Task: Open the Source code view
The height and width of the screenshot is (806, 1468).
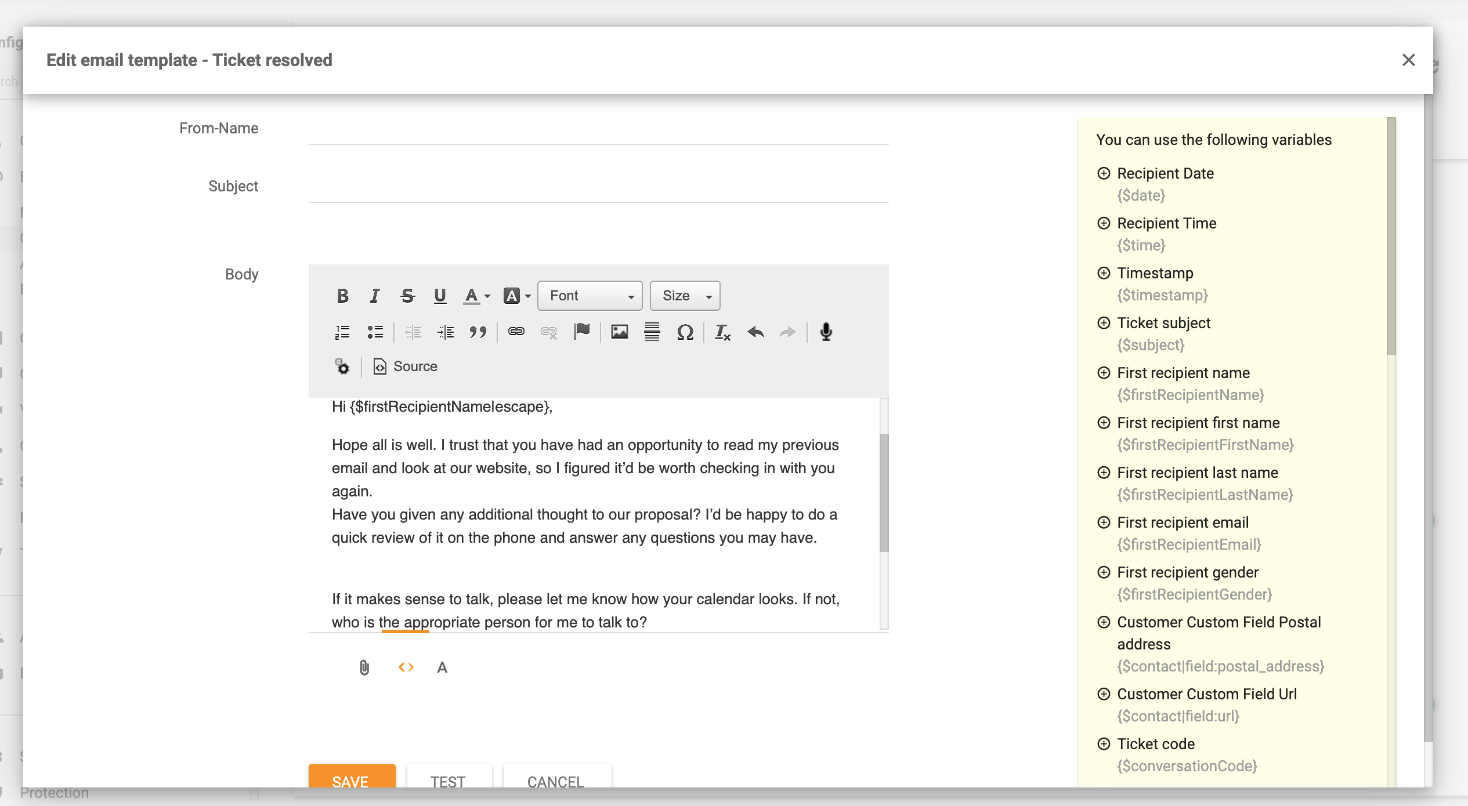Action: (404, 366)
